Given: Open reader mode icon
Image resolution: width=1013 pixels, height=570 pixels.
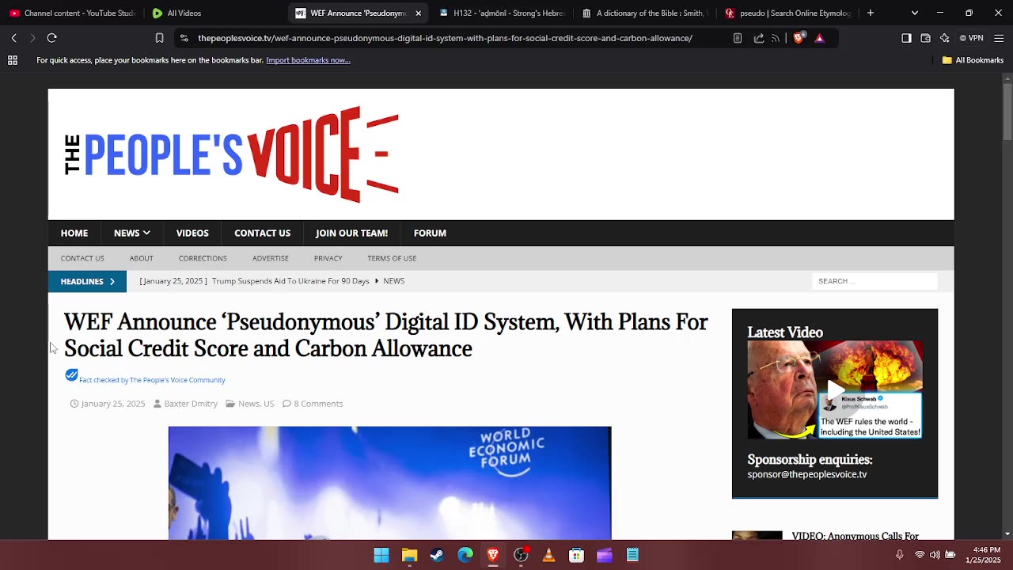Looking at the screenshot, I should [738, 38].
